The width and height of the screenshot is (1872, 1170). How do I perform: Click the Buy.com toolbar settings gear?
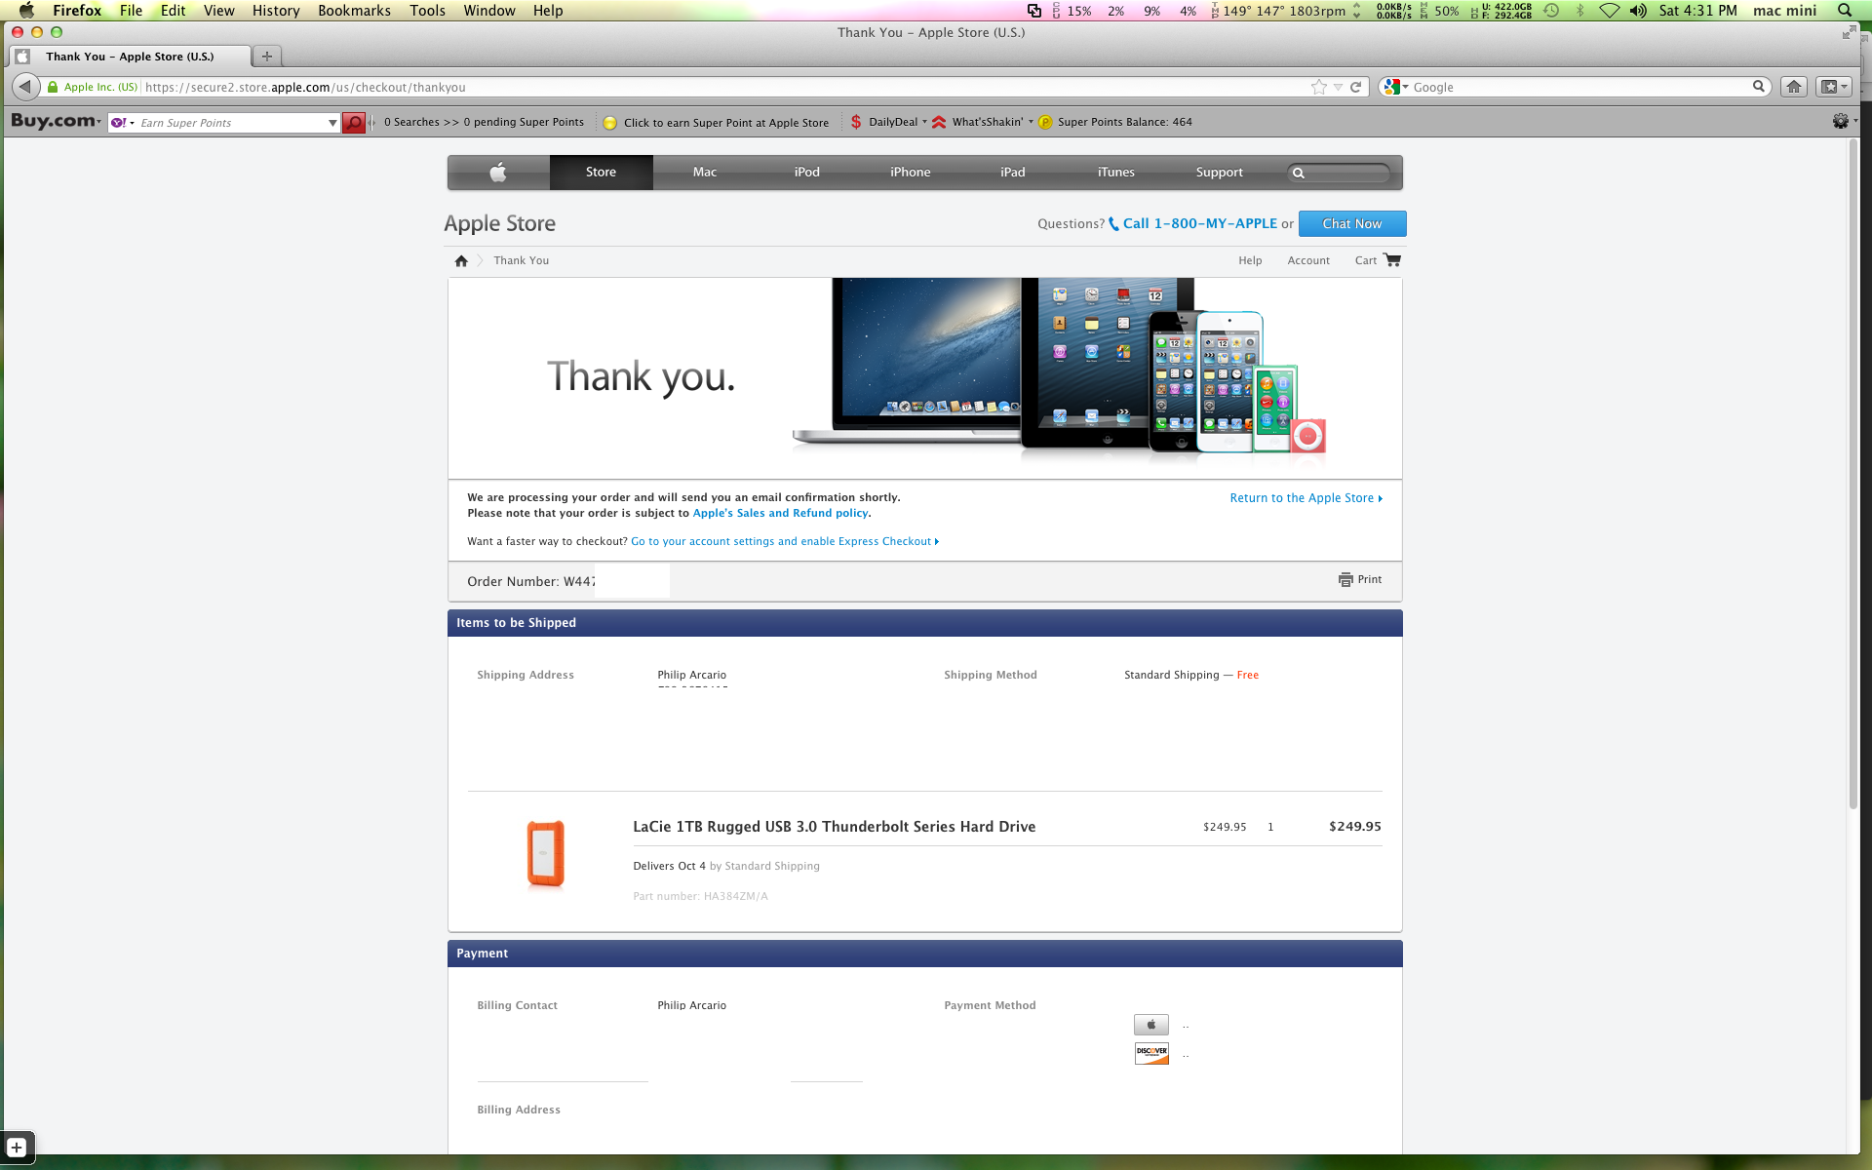[x=1841, y=122]
